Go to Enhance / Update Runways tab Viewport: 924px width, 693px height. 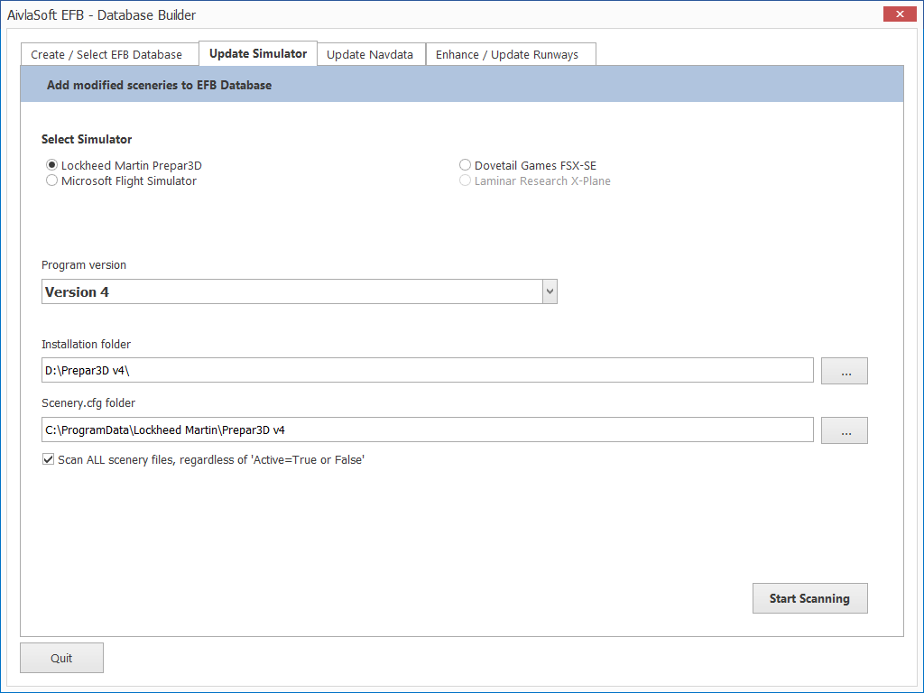(x=511, y=54)
